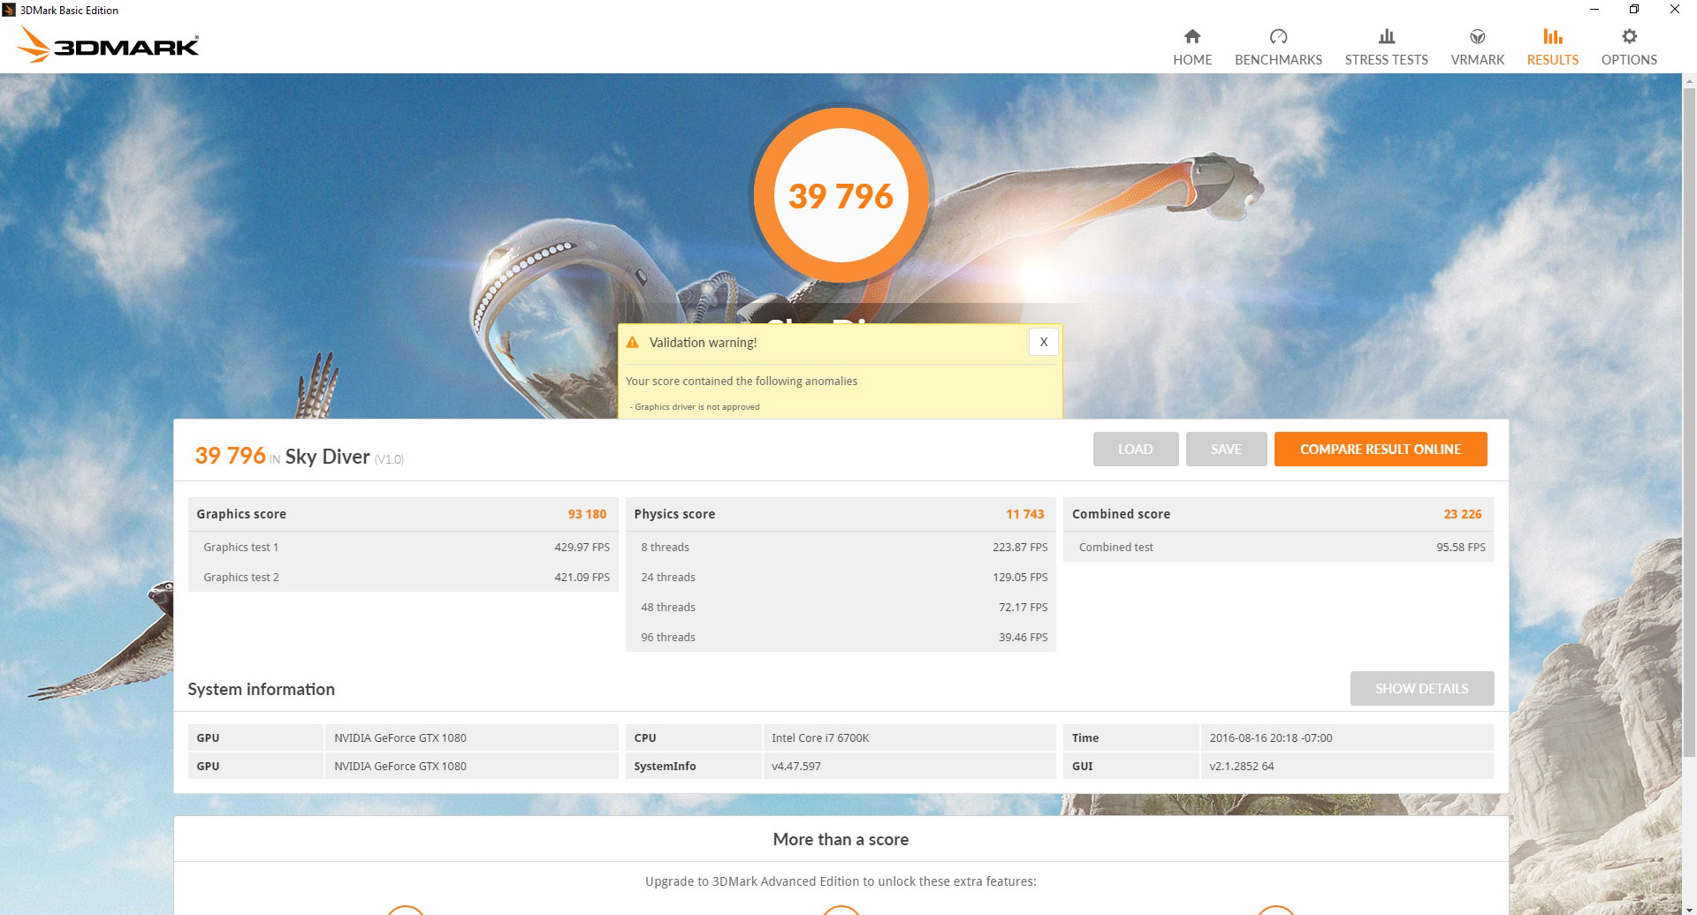Click the Sky Diver result heading
Screen dimensions: 1697x915
327,457
